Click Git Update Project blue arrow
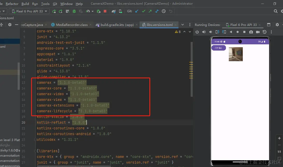Viewport: 283px width, 167px height. (x=137, y=11)
